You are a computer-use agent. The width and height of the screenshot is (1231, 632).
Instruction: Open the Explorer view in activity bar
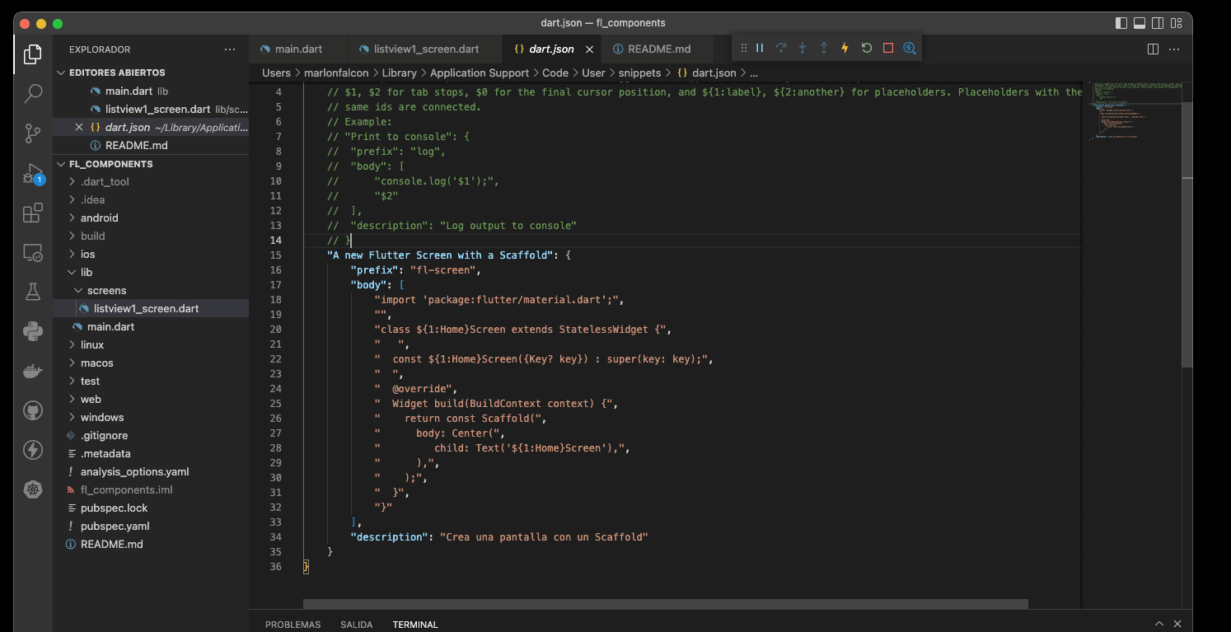(x=33, y=54)
